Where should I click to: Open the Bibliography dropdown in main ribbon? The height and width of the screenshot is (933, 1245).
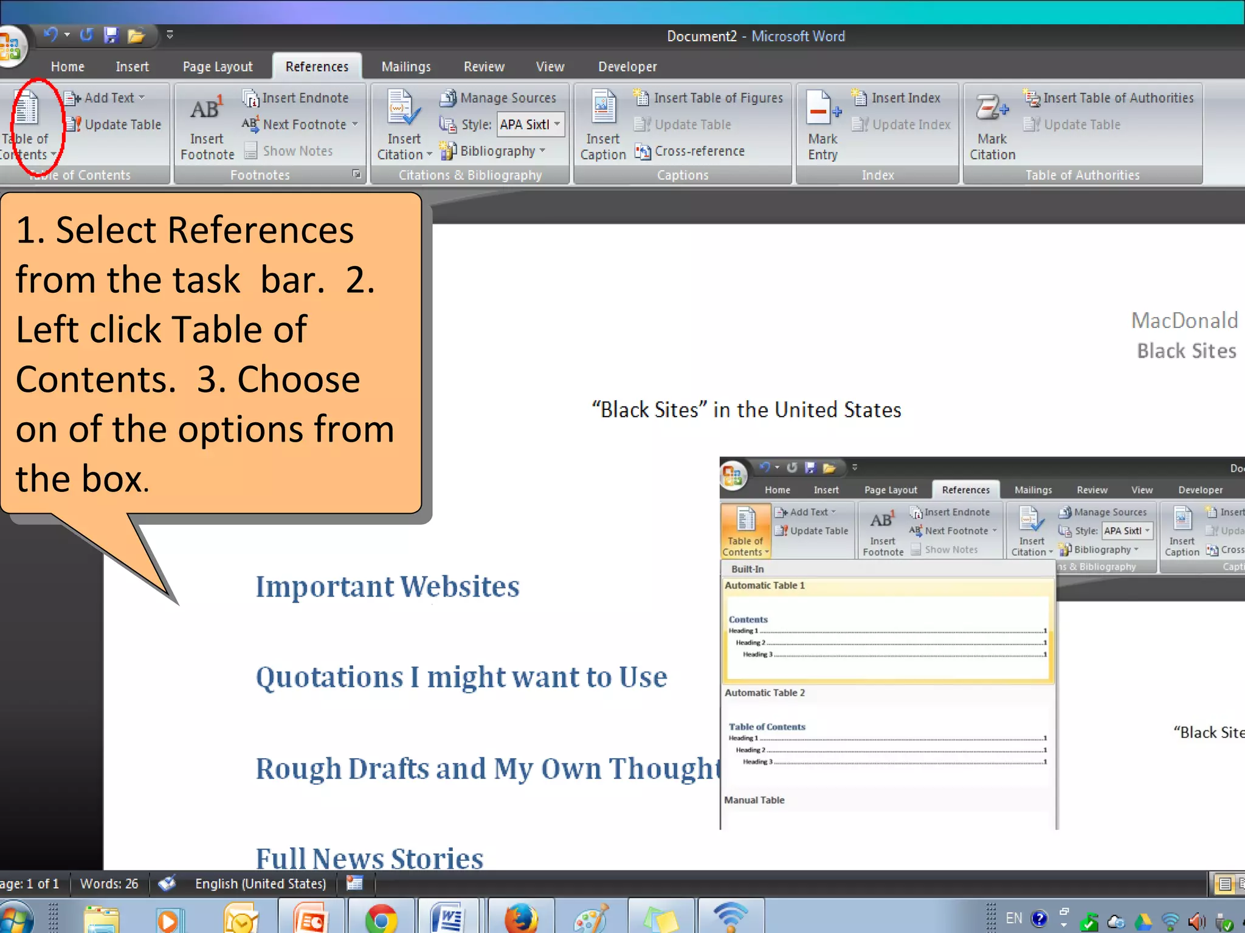493,151
